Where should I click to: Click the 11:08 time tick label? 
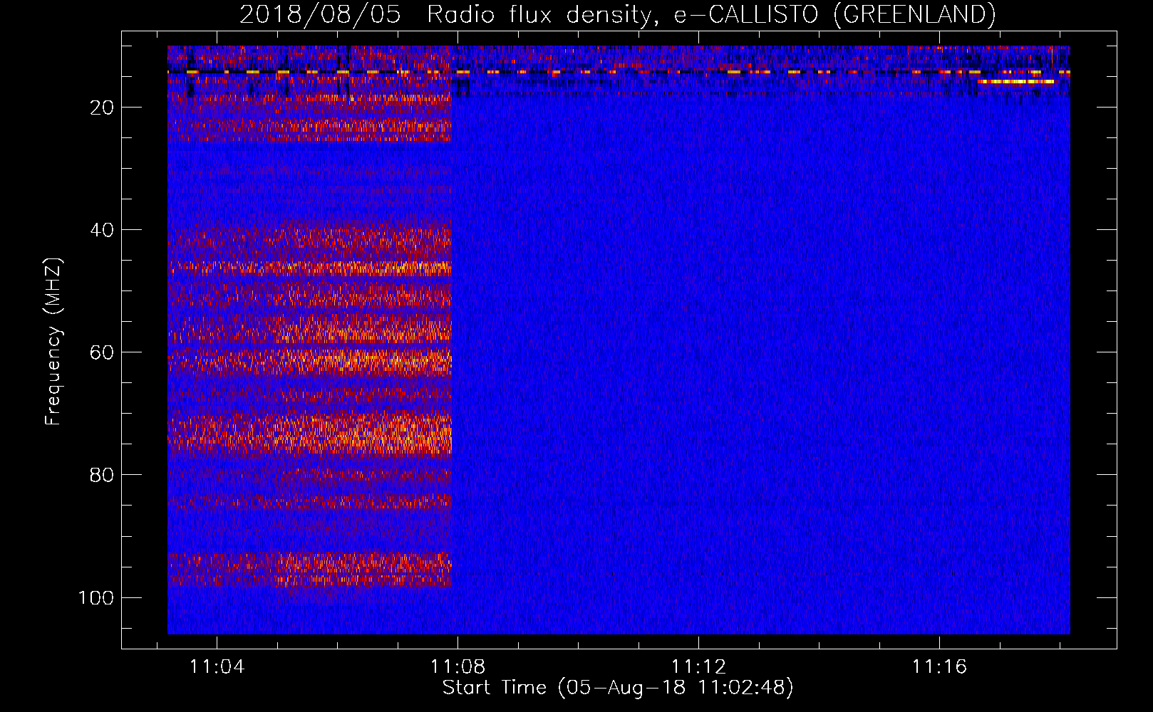[x=457, y=667]
